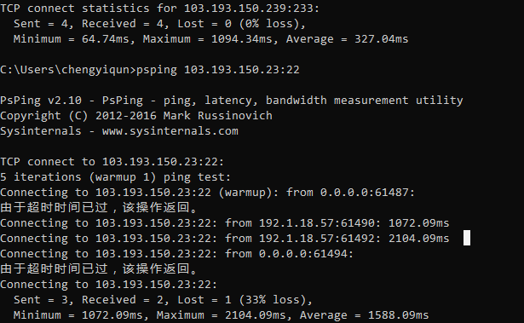
Task: Click Average = 327.04ms value
Action: (348, 39)
